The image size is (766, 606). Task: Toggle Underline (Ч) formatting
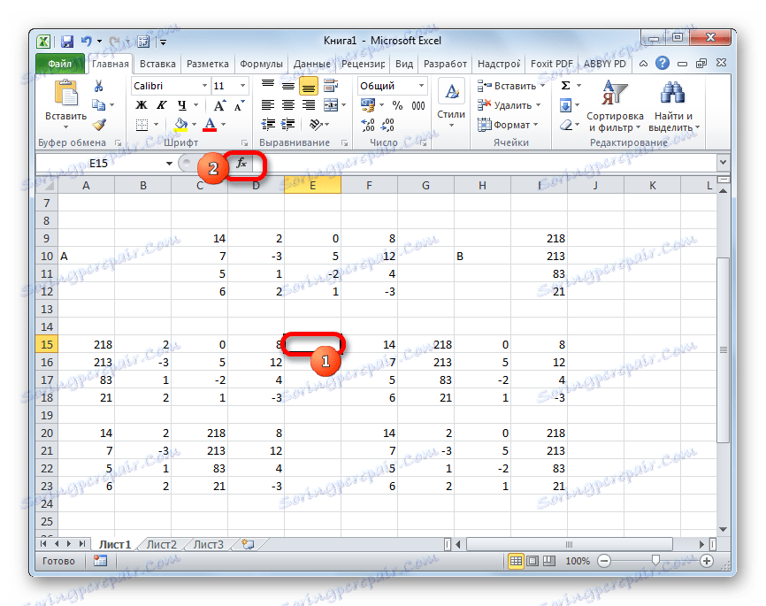tap(181, 105)
